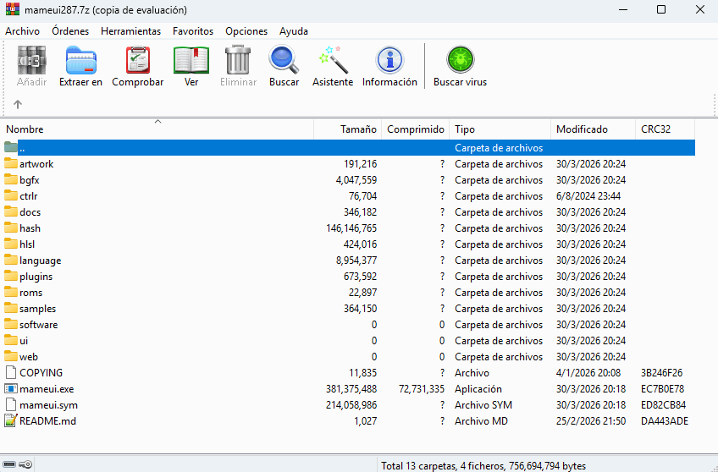Click CRC32 value ED82CB84
Image resolution: width=718 pixels, height=472 pixels.
click(x=663, y=405)
